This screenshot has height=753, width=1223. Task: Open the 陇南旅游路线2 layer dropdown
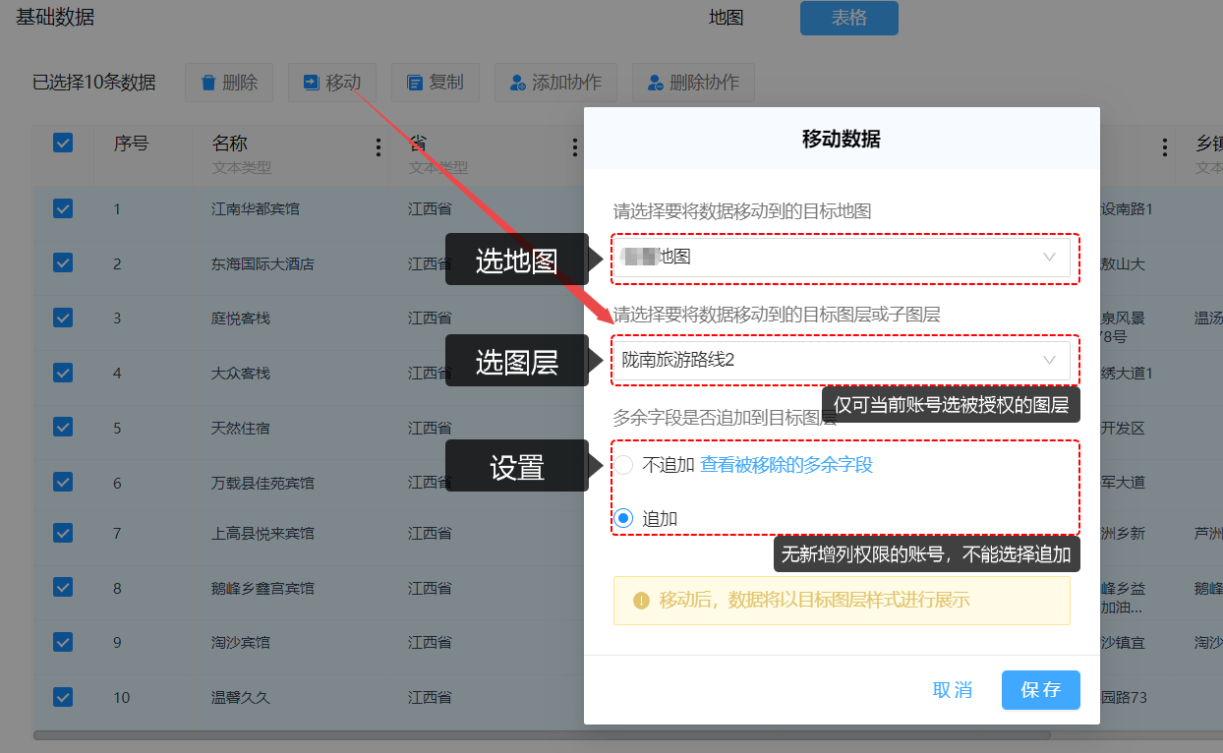point(842,360)
